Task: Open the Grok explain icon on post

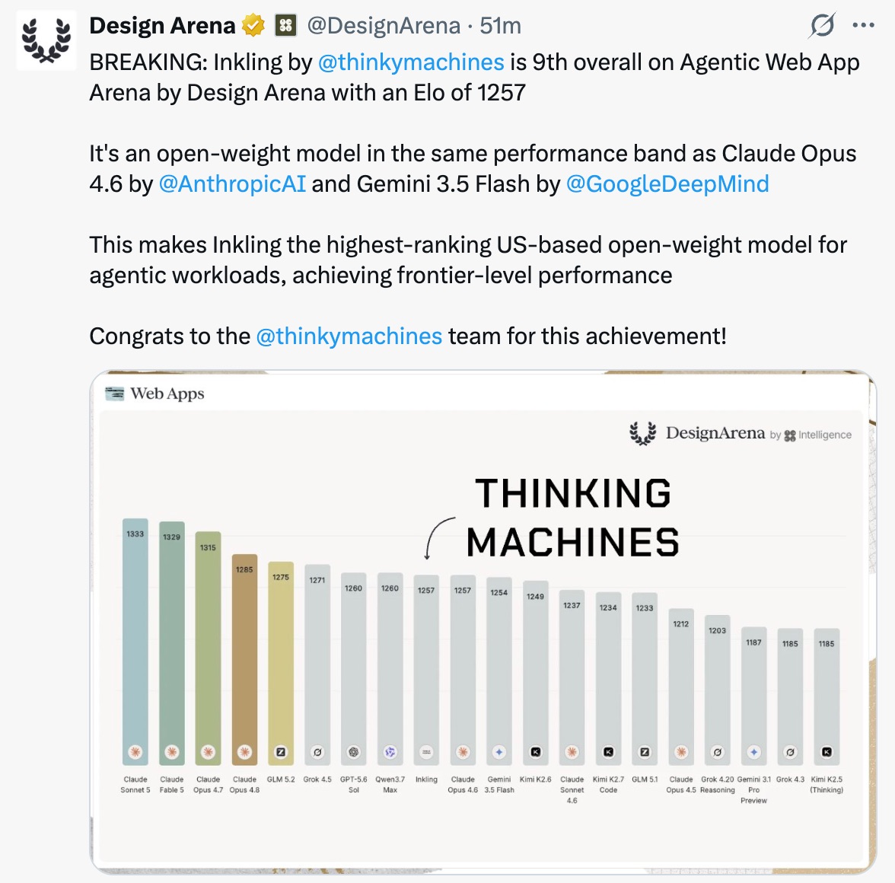Action: [823, 25]
